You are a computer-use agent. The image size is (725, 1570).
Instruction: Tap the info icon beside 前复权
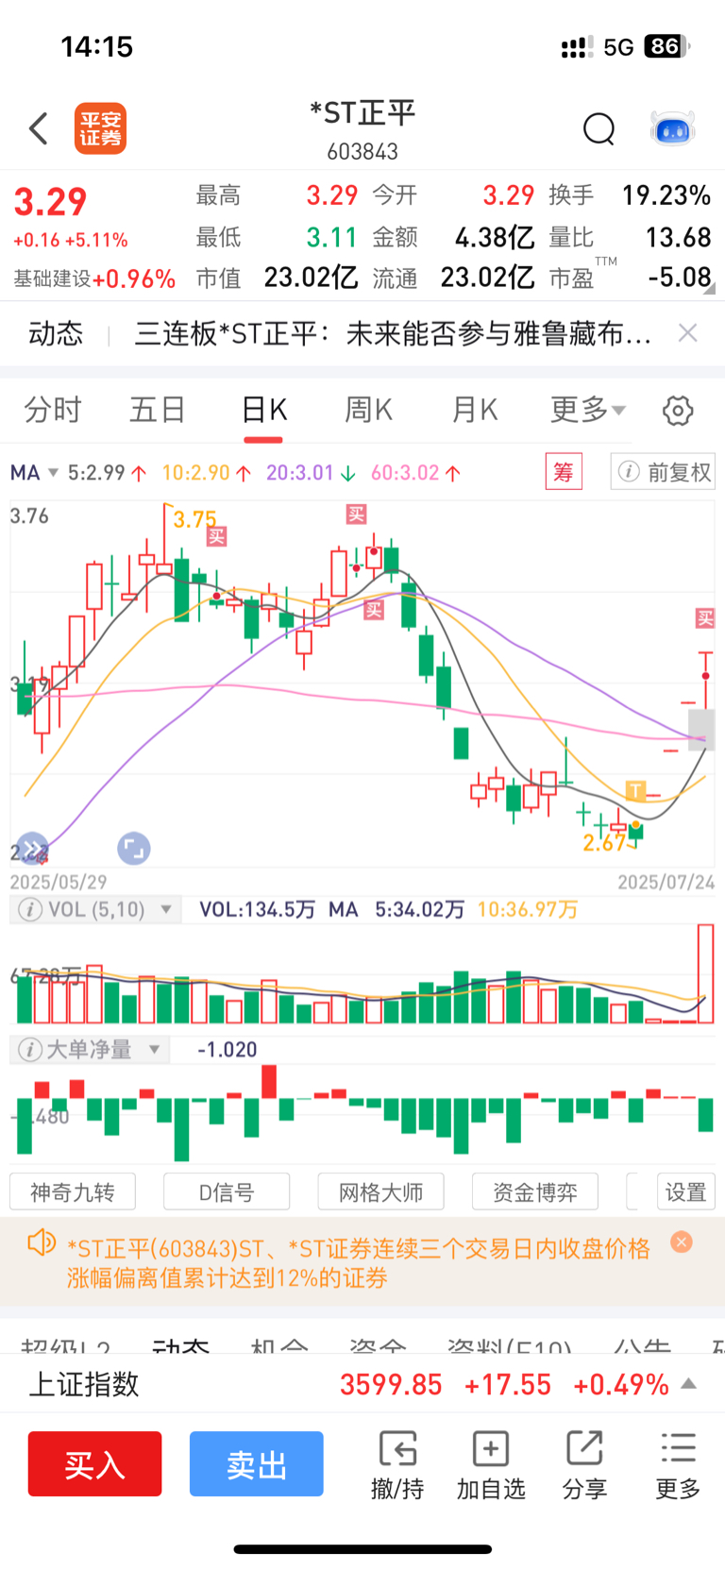(x=629, y=471)
